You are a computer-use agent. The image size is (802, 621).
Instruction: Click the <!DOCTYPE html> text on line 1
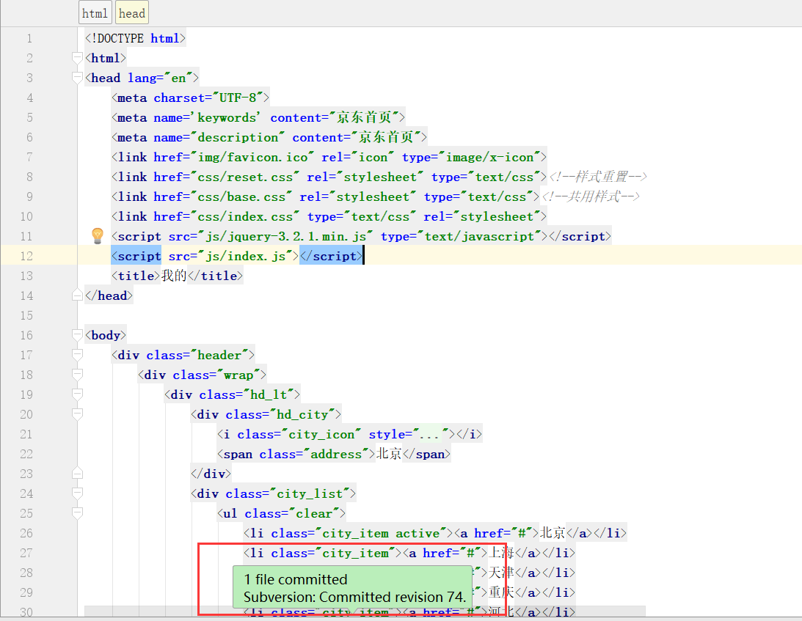pos(136,38)
